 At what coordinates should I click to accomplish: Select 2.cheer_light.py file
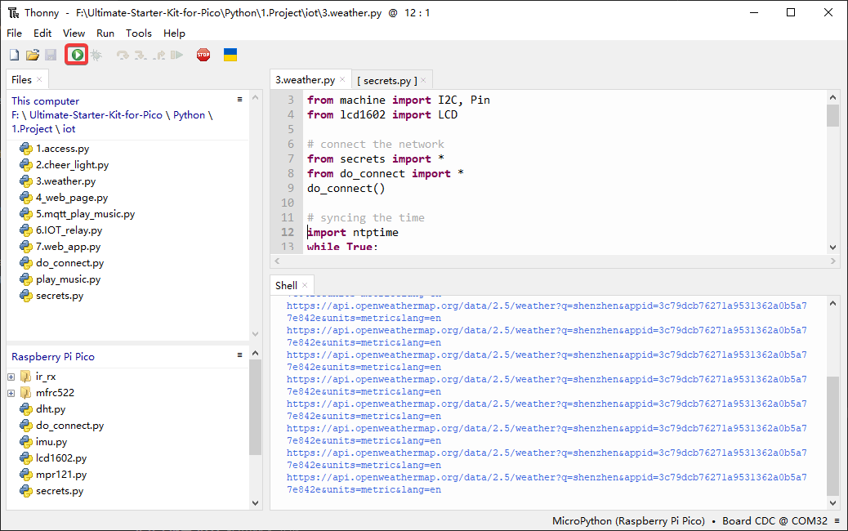[x=72, y=164]
